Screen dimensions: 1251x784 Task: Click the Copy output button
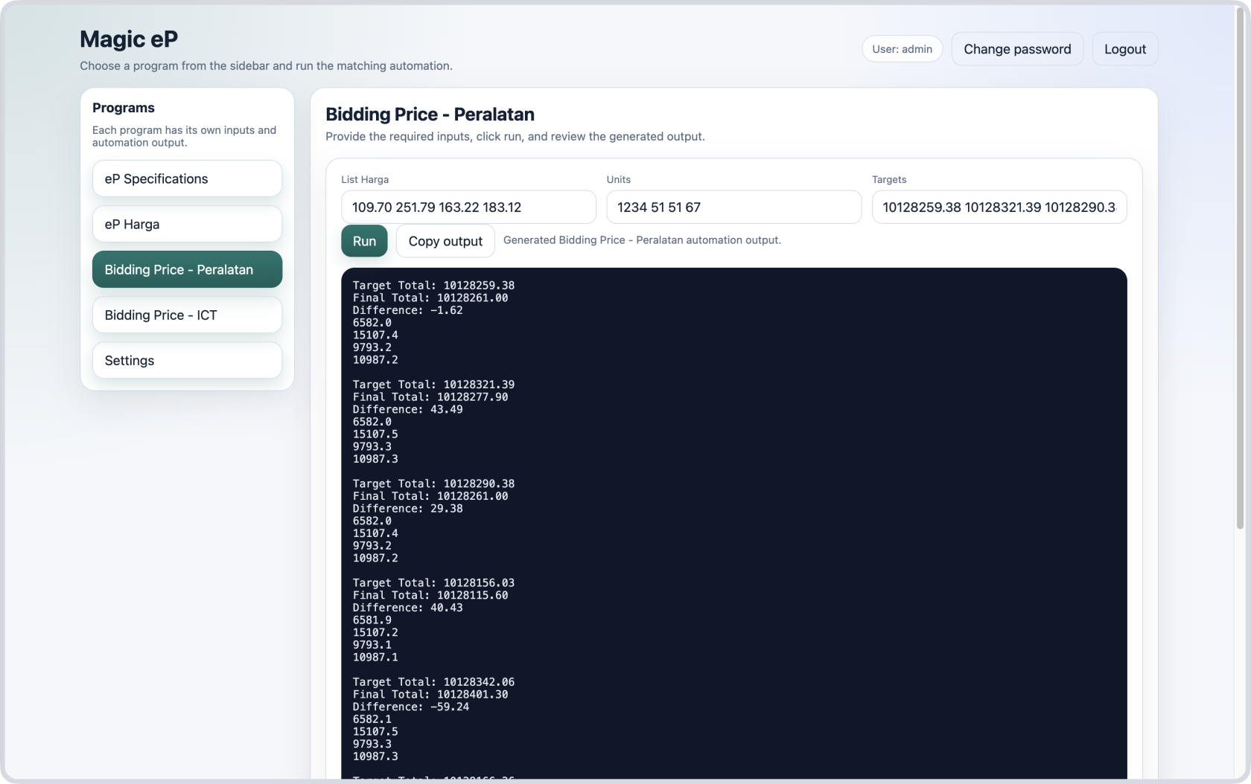tap(445, 241)
